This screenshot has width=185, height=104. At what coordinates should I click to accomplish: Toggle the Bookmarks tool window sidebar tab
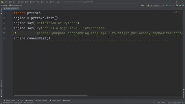pos(1,93)
